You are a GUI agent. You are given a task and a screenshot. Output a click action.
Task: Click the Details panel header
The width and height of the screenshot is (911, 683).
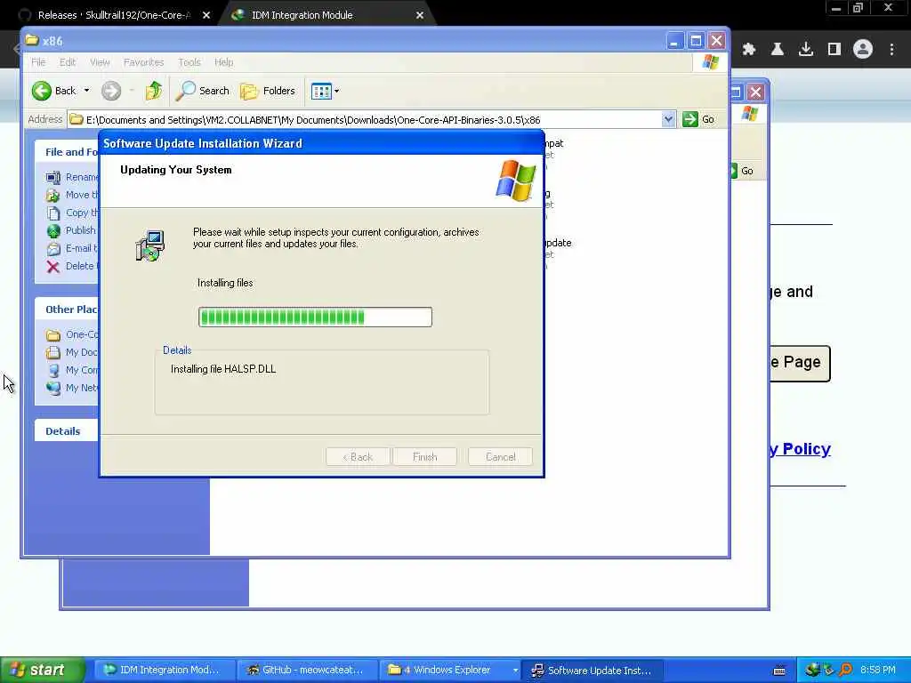coord(66,431)
